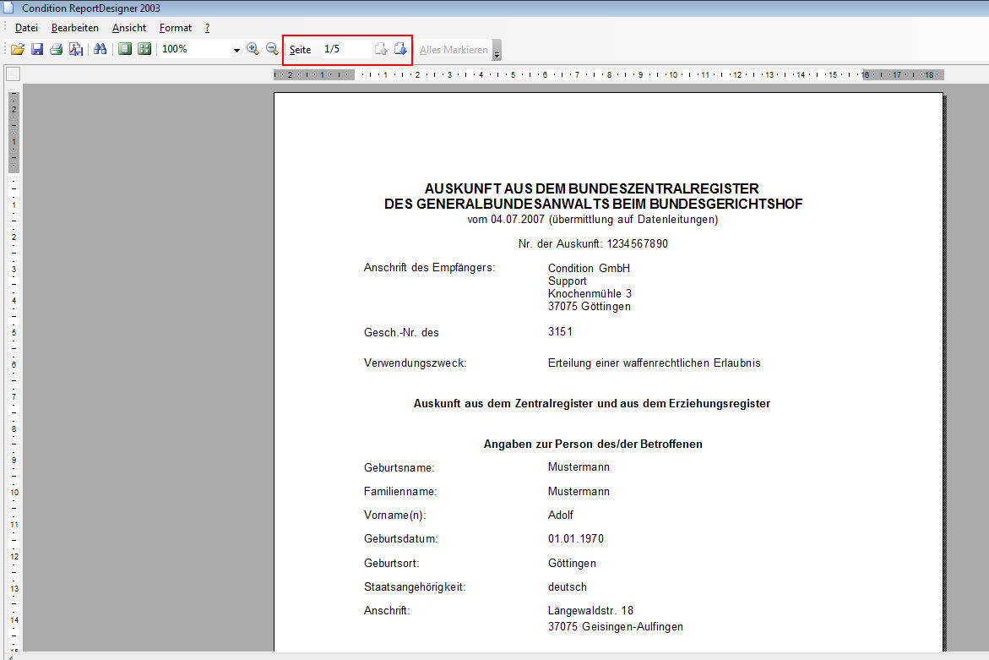
Task: Open the Bearbeiten menu
Action: [x=75, y=28]
